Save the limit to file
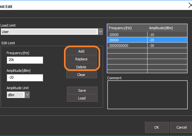 pyautogui.click(x=82, y=90)
